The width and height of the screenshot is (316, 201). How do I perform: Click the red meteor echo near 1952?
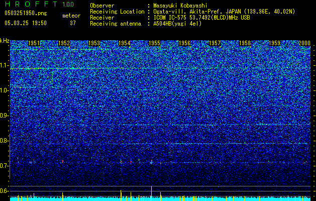(x=63, y=161)
